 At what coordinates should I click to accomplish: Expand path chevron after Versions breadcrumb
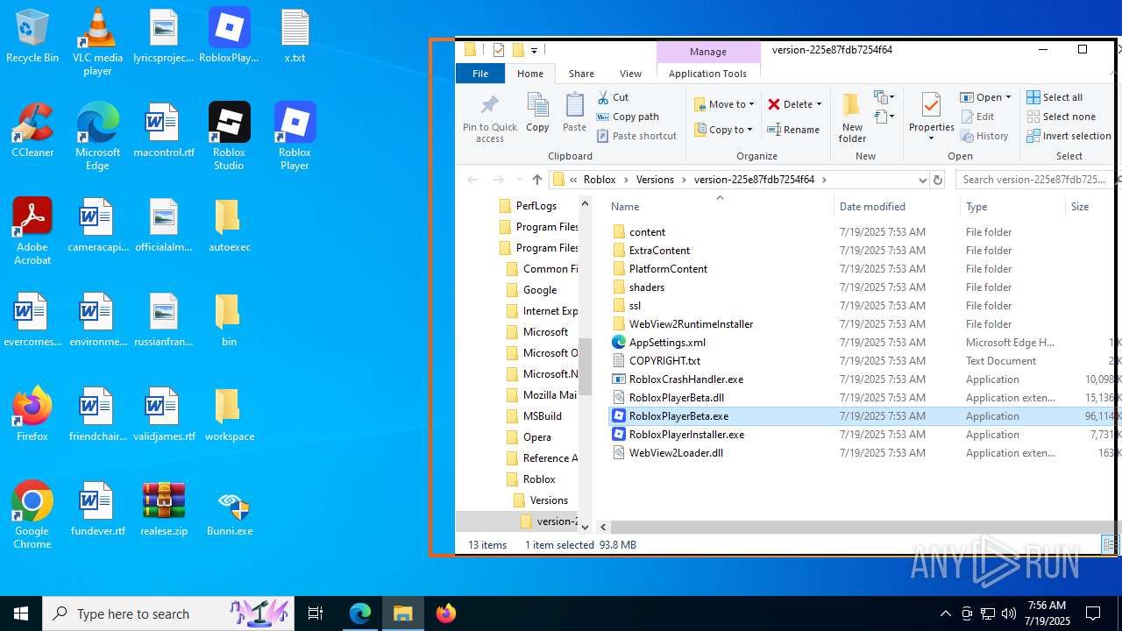684,180
